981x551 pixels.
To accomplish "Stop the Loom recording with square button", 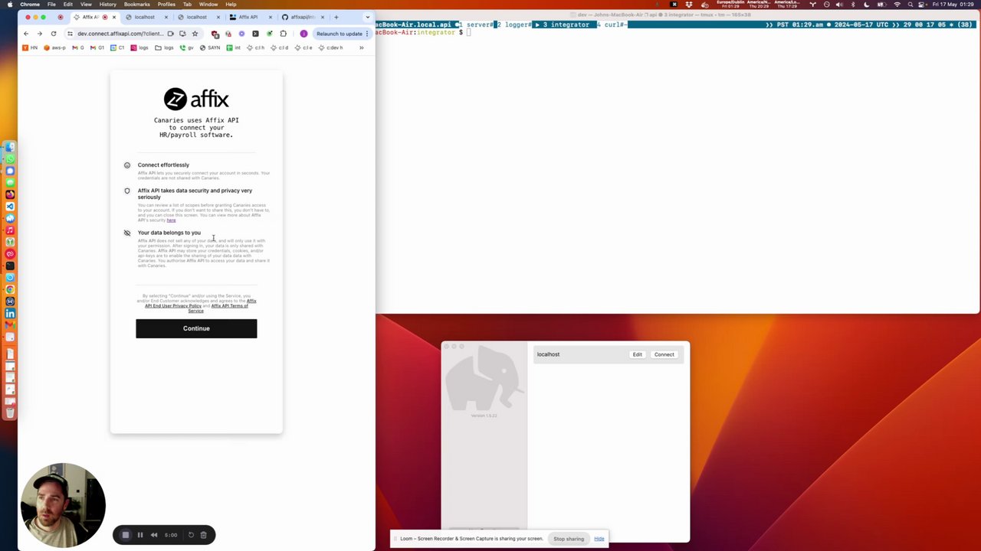I will (x=126, y=535).
